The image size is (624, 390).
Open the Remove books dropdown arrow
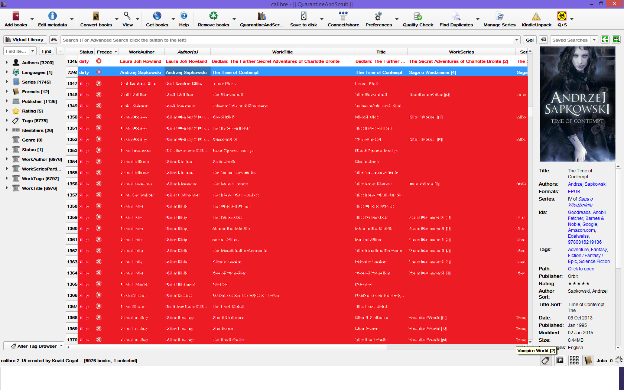tap(234, 19)
